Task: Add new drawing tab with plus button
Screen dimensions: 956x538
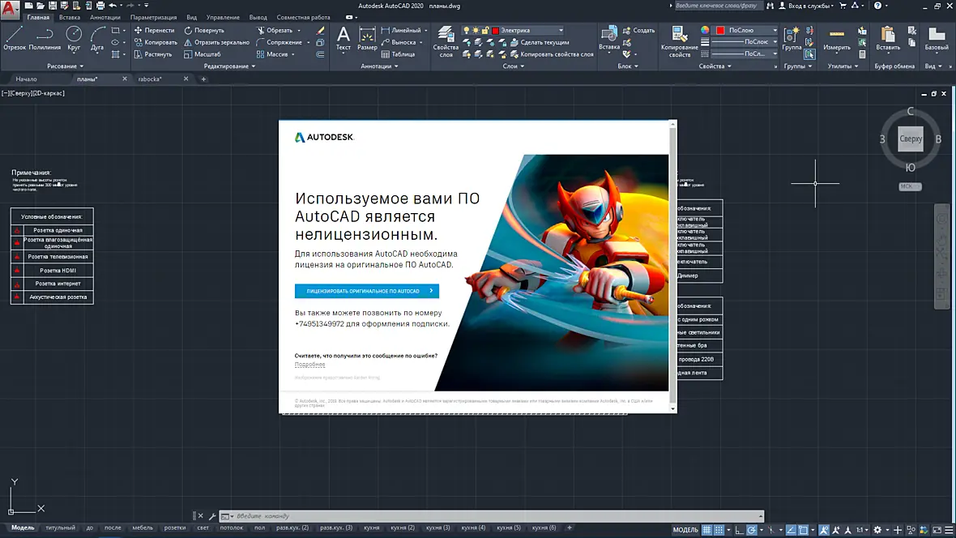Action: click(x=203, y=79)
